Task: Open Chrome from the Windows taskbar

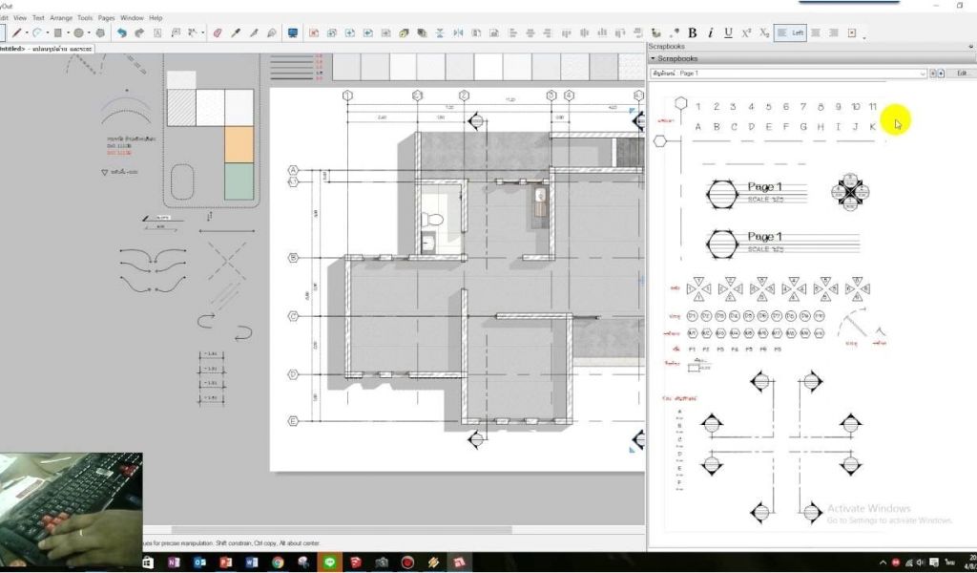Action: (277, 562)
